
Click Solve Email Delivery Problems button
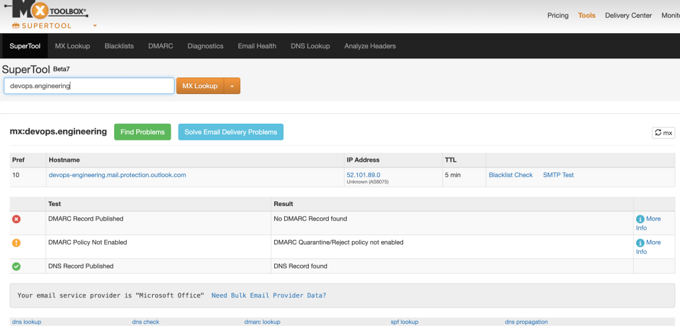click(x=230, y=132)
